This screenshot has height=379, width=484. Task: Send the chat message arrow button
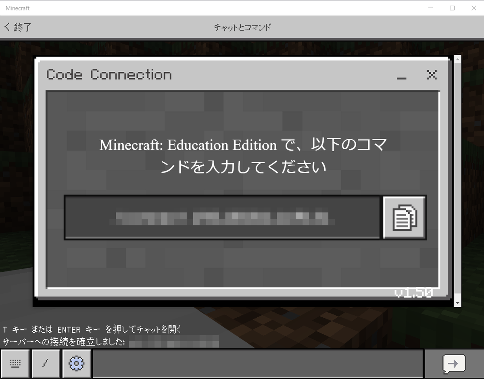pyautogui.click(x=454, y=364)
